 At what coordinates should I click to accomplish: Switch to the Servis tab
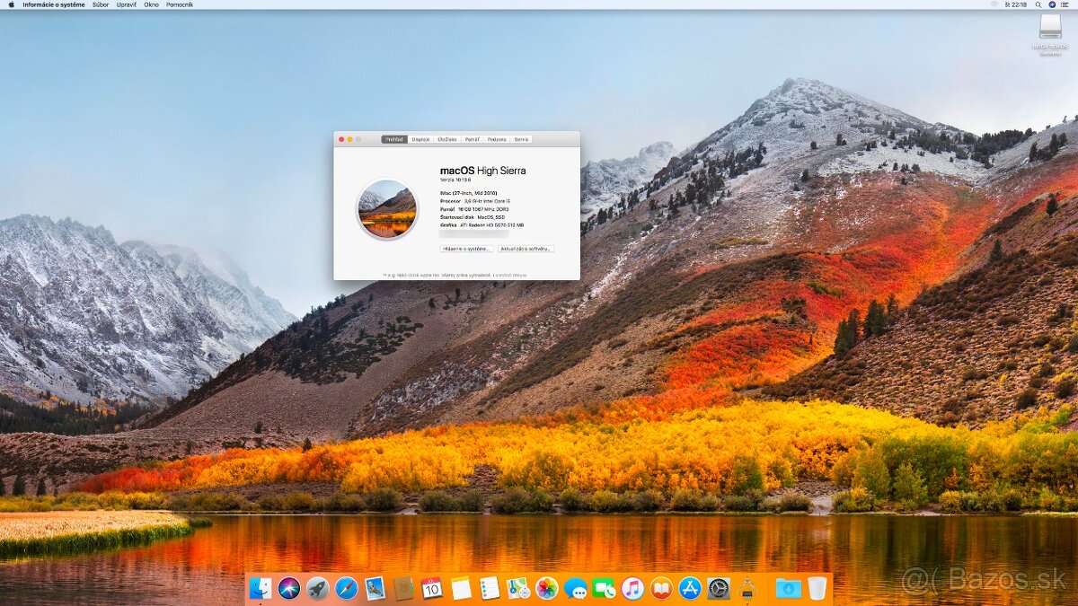[521, 139]
